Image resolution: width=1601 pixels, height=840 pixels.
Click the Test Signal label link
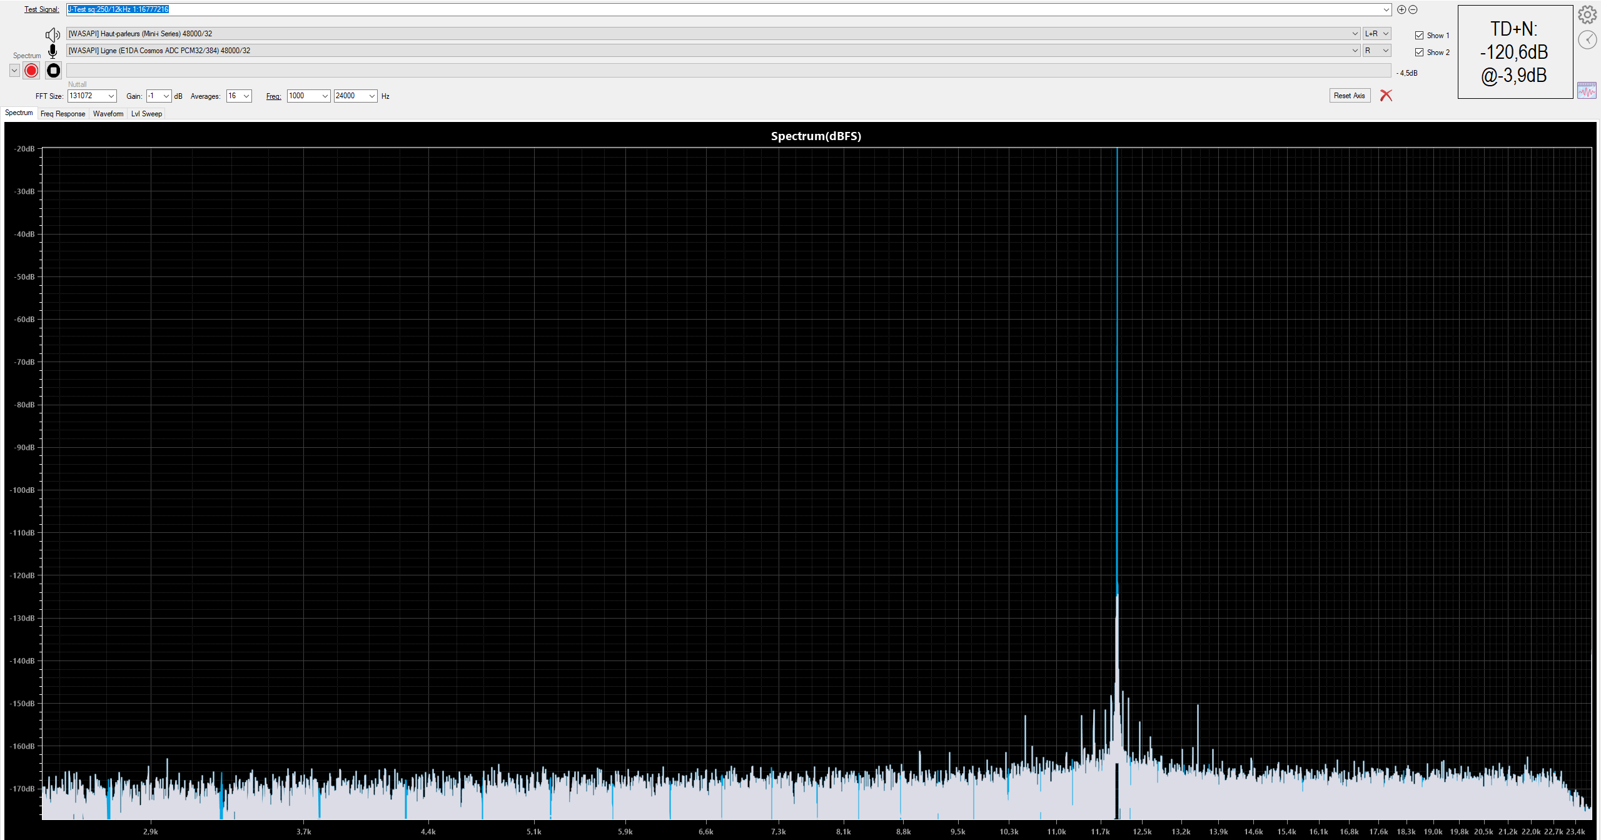click(42, 9)
